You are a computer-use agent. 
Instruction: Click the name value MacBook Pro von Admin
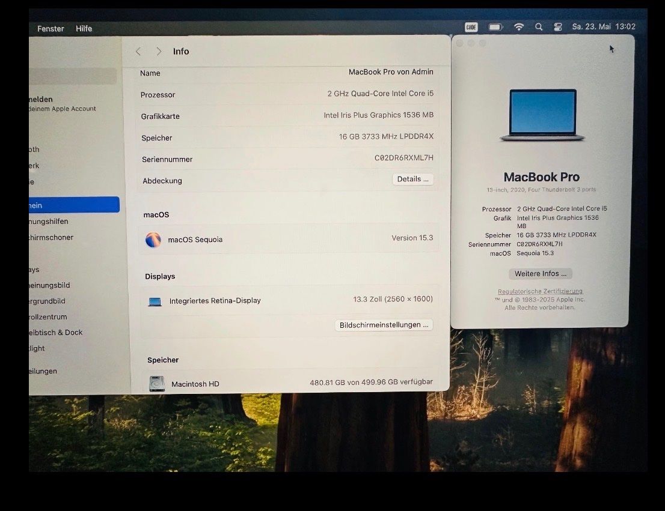[x=391, y=71]
